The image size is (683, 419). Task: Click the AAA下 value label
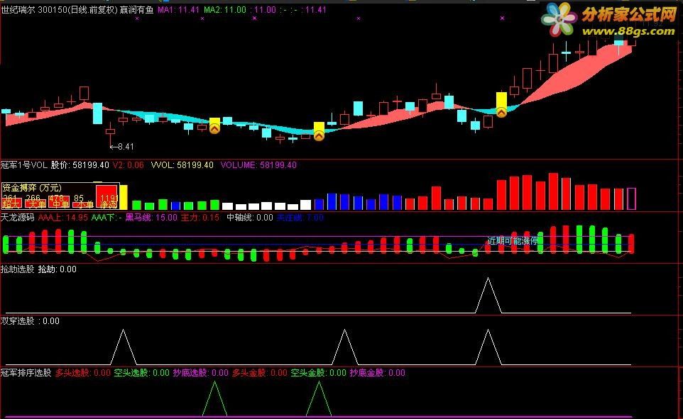[106, 217]
